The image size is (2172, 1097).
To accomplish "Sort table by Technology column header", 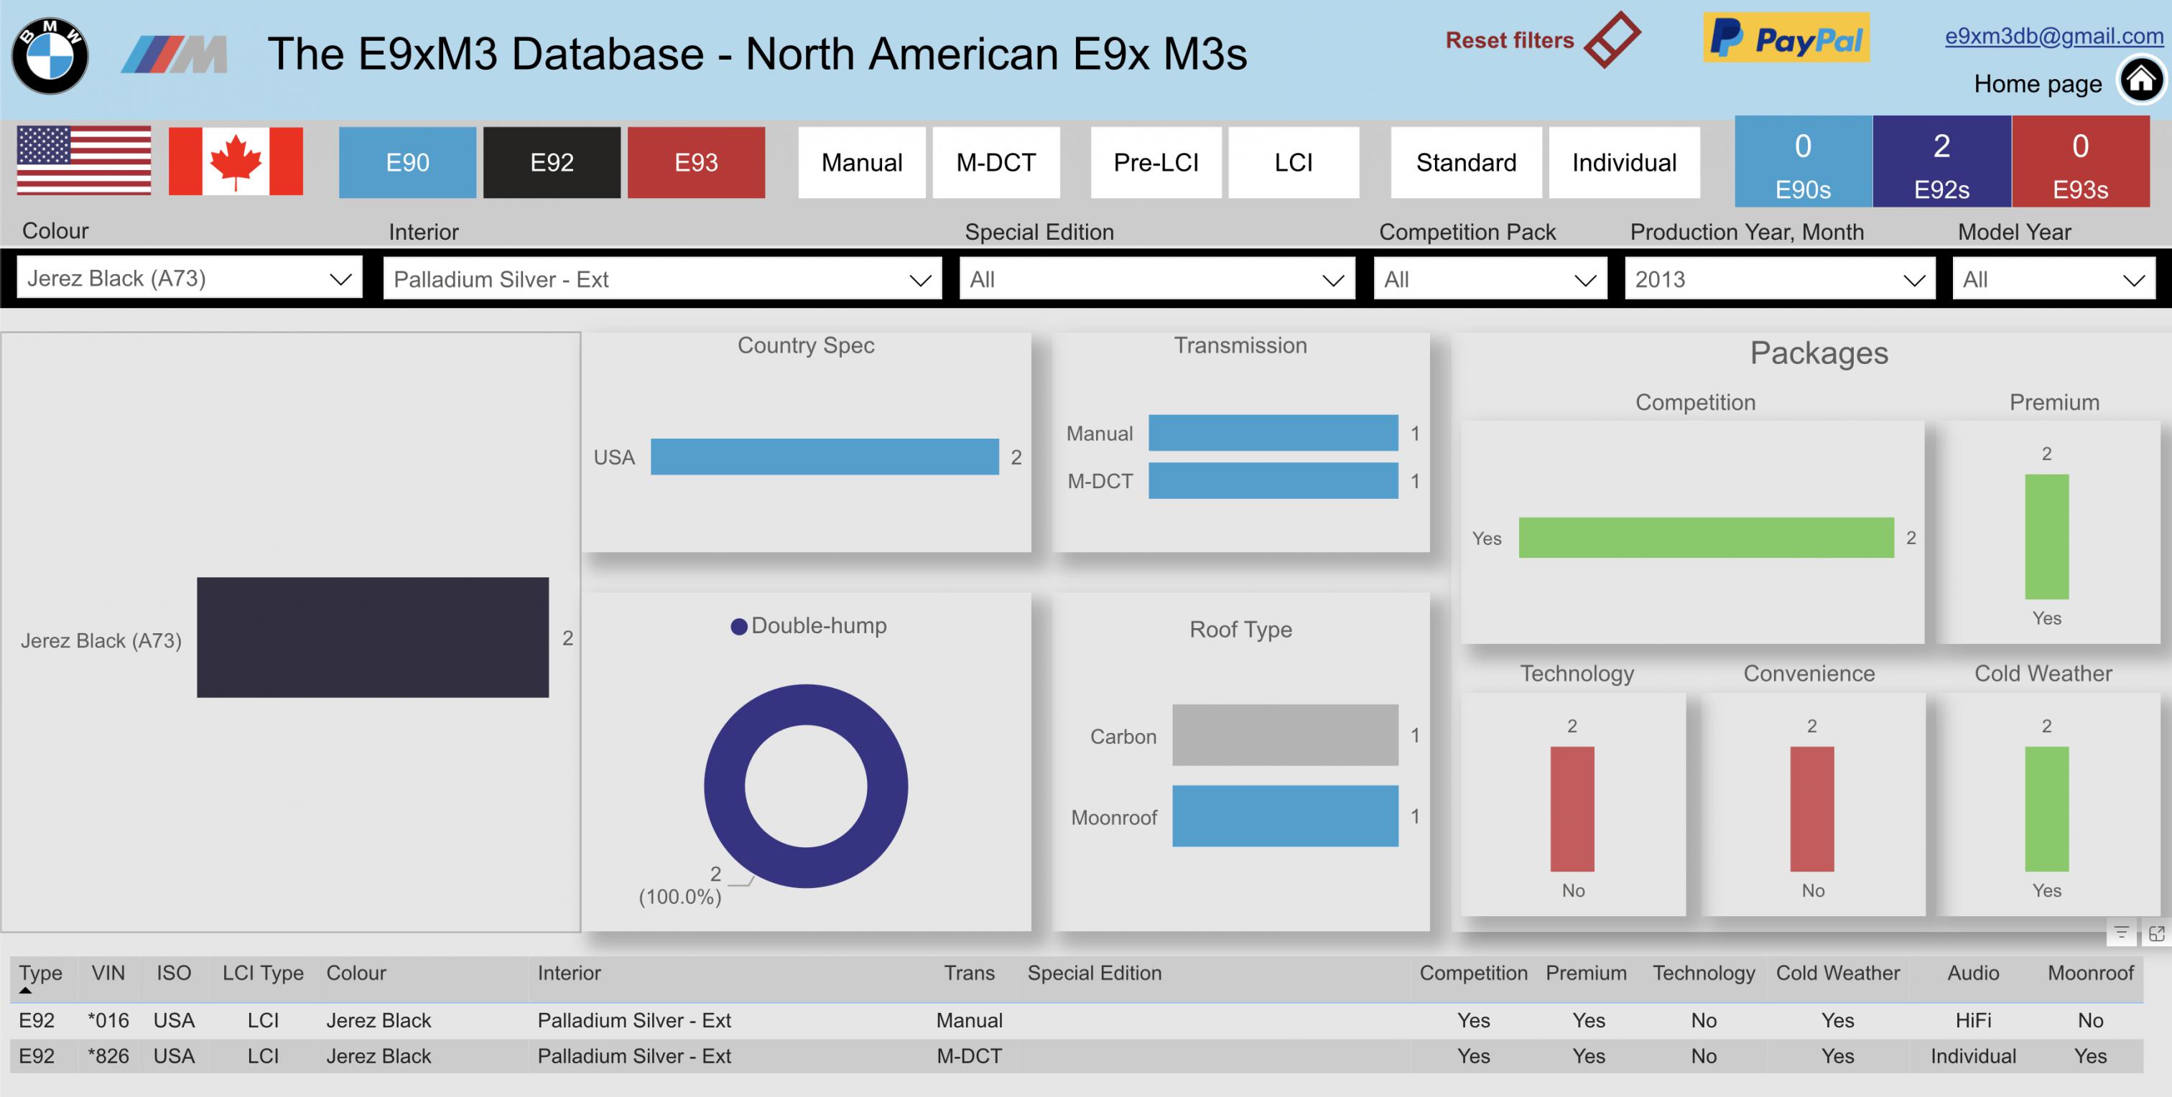I will [x=1704, y=973].
